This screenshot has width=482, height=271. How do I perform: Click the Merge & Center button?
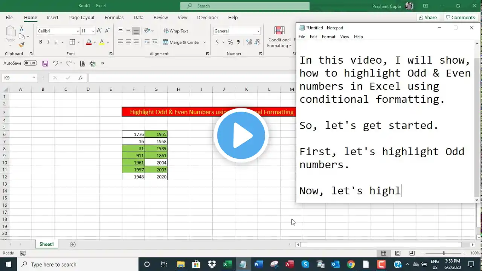pos(182,42)
